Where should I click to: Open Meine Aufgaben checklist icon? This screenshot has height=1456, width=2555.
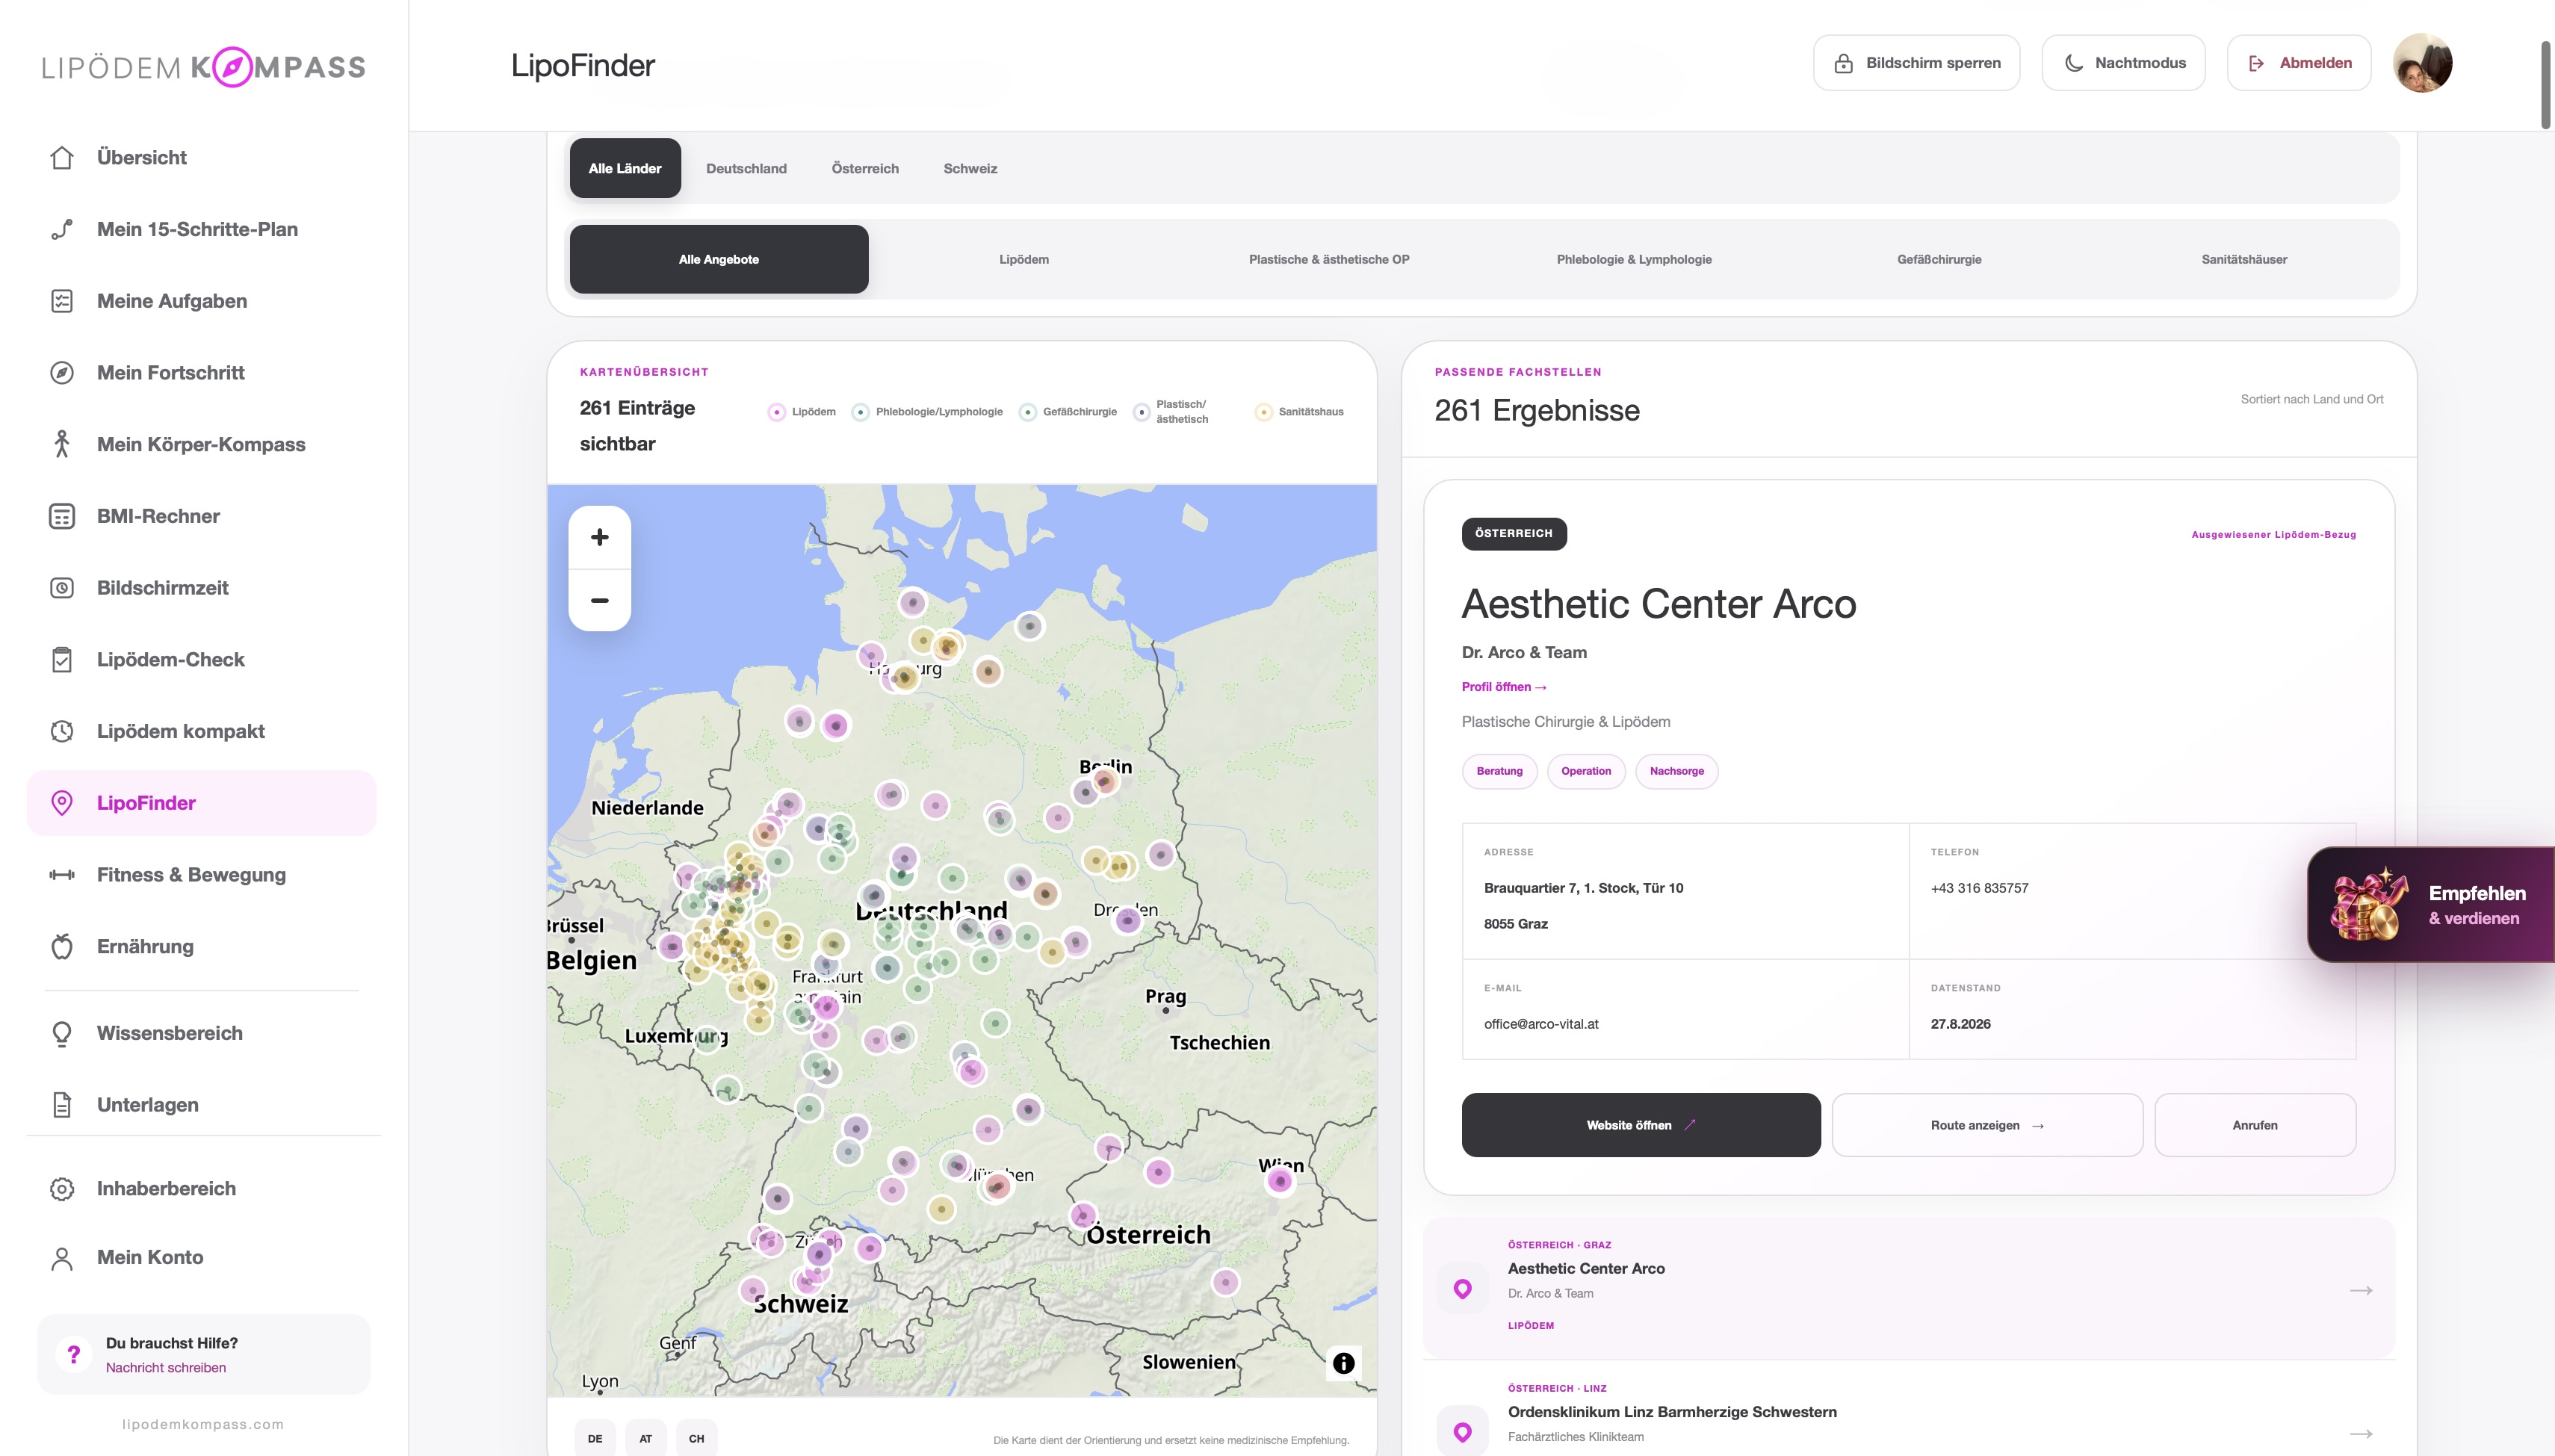point(62,301)
